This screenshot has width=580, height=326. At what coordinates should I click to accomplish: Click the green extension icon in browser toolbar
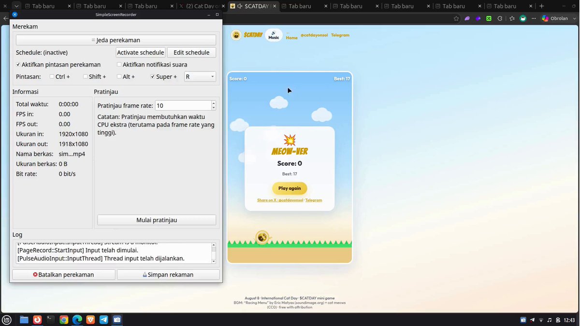pyautogui.click(x=489, y=18)
